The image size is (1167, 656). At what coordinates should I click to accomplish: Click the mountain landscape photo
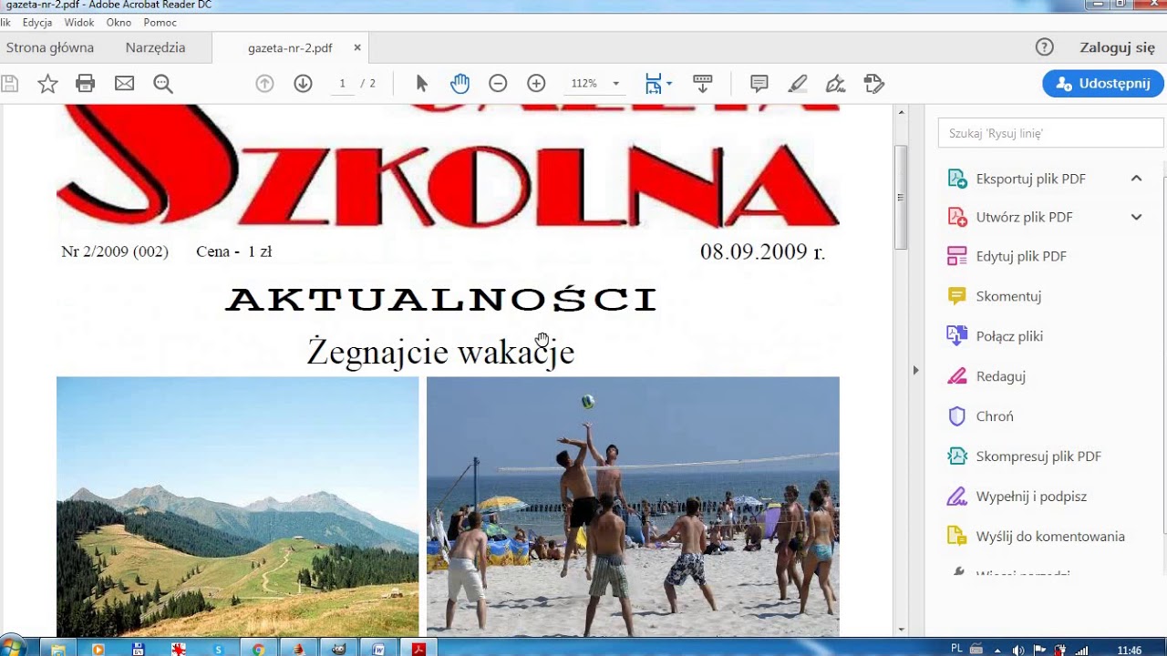(237, 506)
